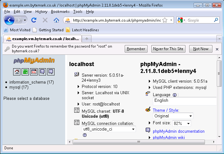Click the phpMyAdmin logo

pos(34,60)
